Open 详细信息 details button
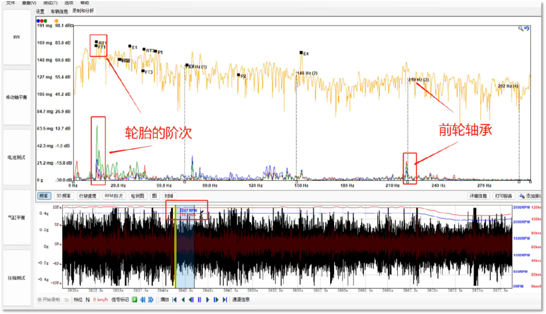The height and width of the screenshot is (314, 546). pos(478,196)
